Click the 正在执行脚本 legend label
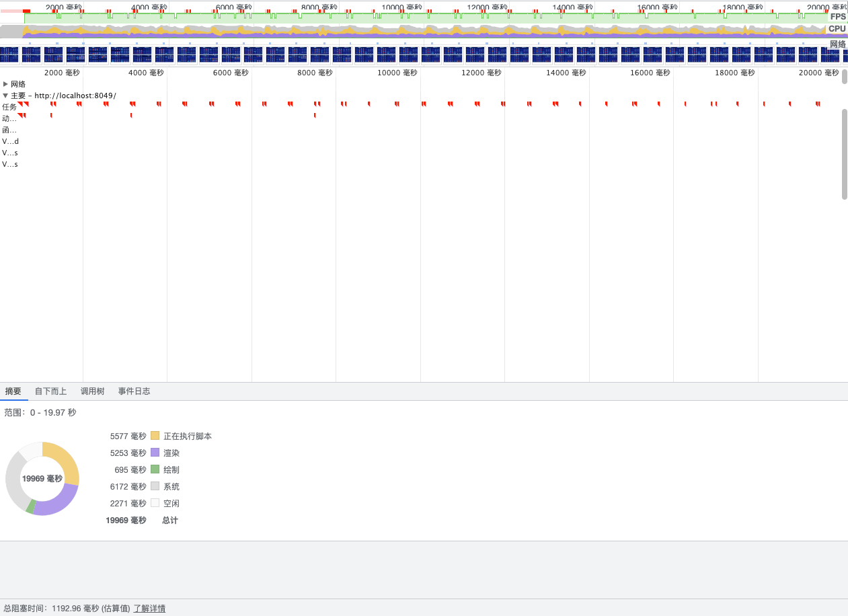The image size is (848, 616). 188,436
